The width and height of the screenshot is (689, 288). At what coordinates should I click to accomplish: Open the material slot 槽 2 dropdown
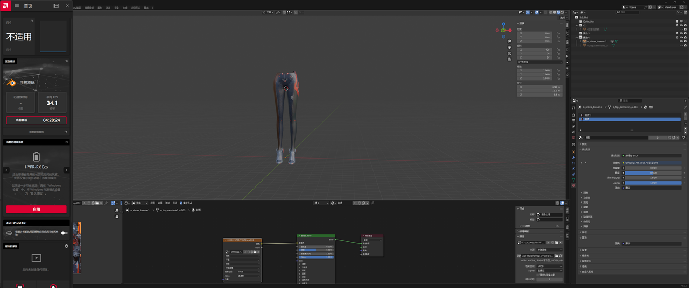tap(321, 203)
